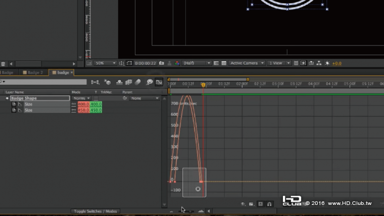Click the Layer Name column header
Screen dimensions: 384x216
coord(15,92)
